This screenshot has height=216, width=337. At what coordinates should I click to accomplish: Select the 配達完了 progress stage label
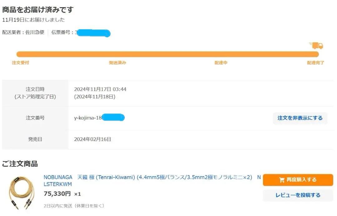[315, 63]
